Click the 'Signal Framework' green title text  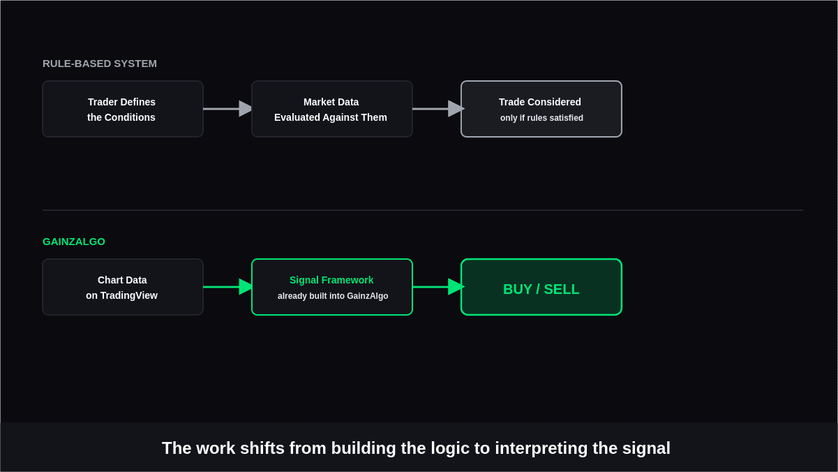(331, 280)
